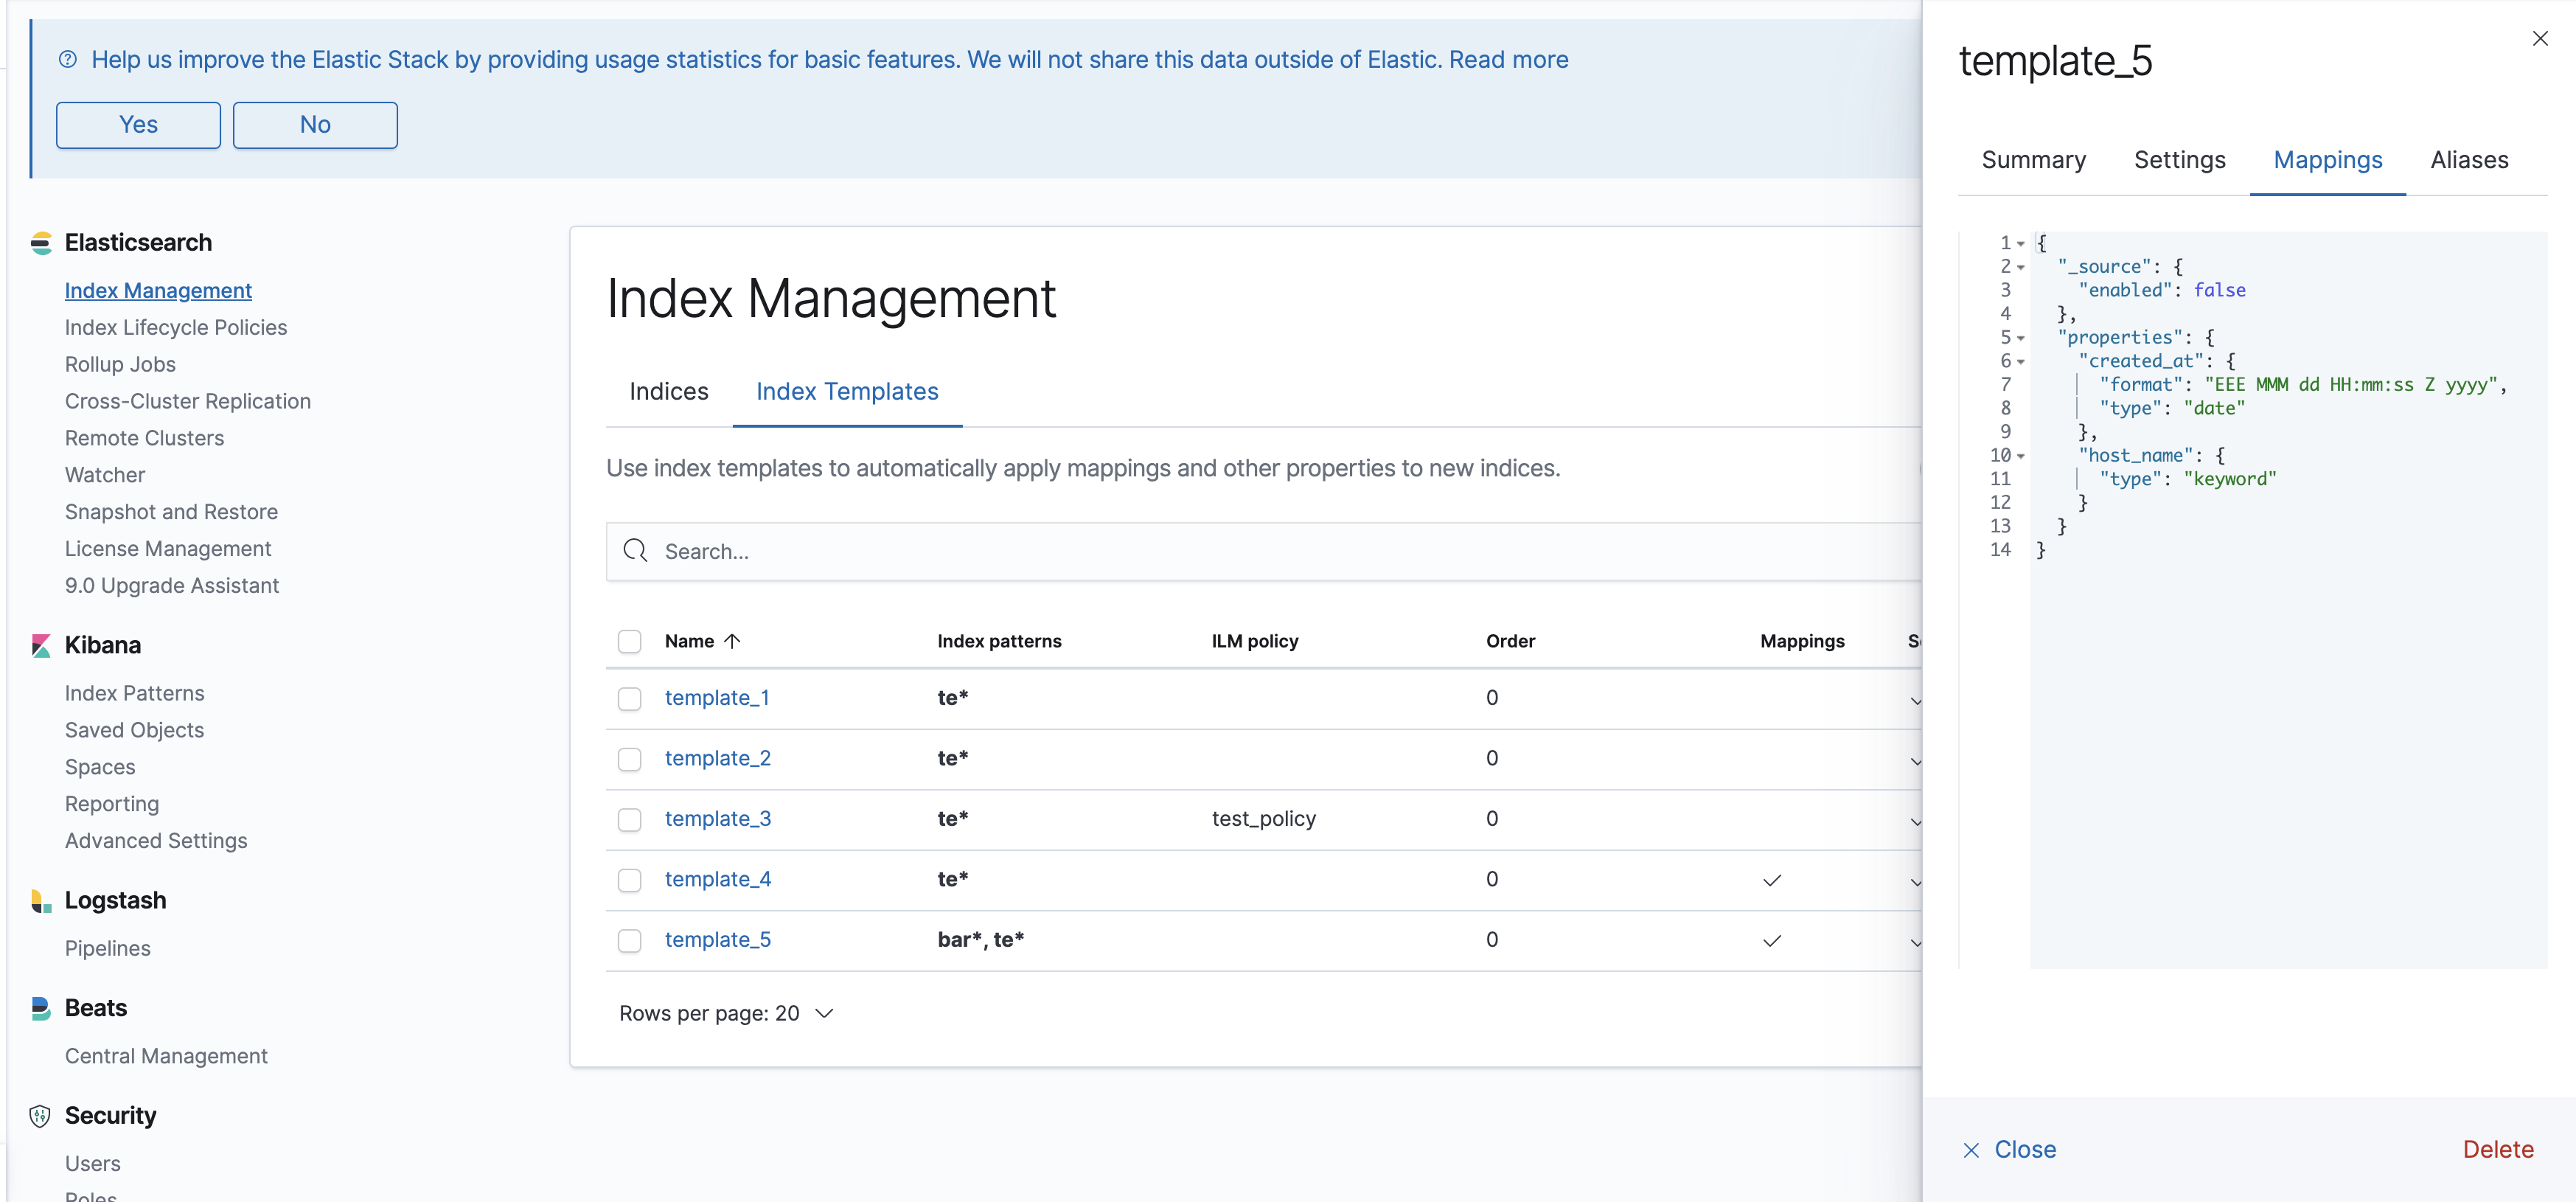
Task: Open the template_3 link
Action: coord(717,819)
